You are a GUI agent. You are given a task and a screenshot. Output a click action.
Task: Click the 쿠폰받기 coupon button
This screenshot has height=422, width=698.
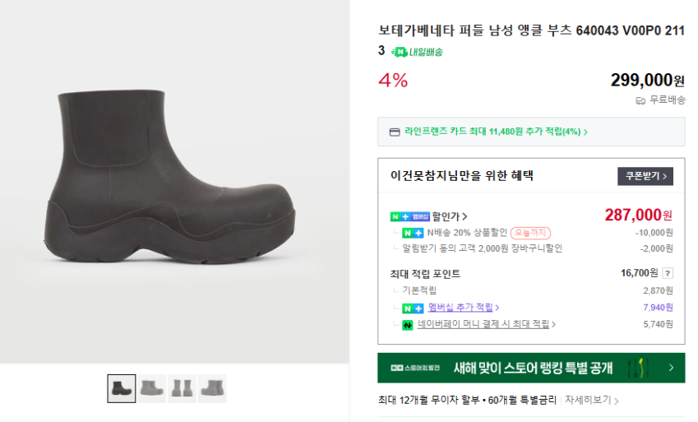pos(645,176)
